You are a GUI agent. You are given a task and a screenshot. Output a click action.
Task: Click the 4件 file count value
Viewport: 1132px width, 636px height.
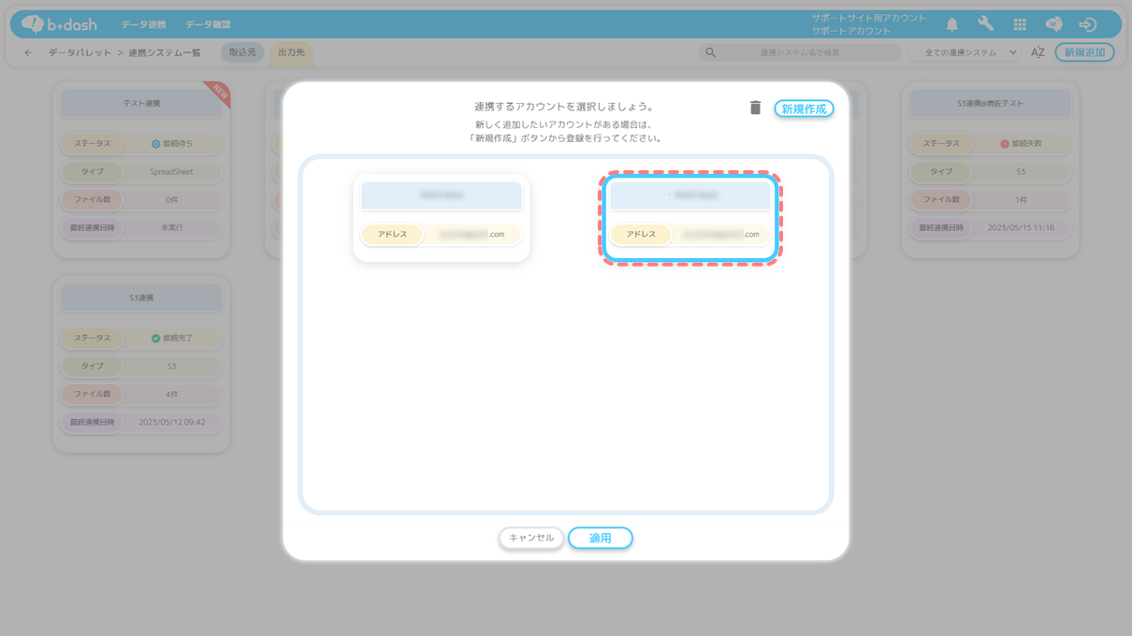tap(172, 395)
